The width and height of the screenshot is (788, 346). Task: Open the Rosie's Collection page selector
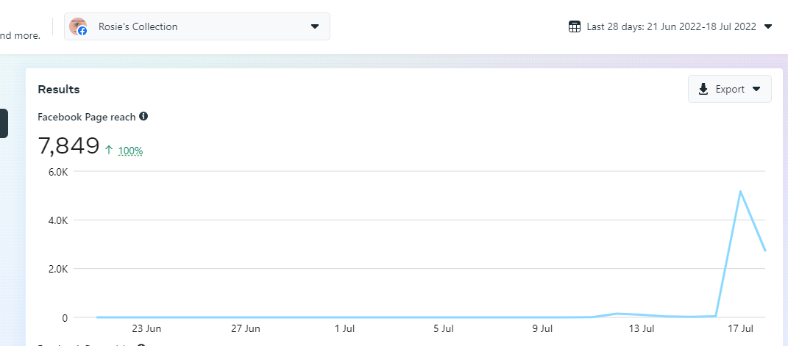point(197,26)
